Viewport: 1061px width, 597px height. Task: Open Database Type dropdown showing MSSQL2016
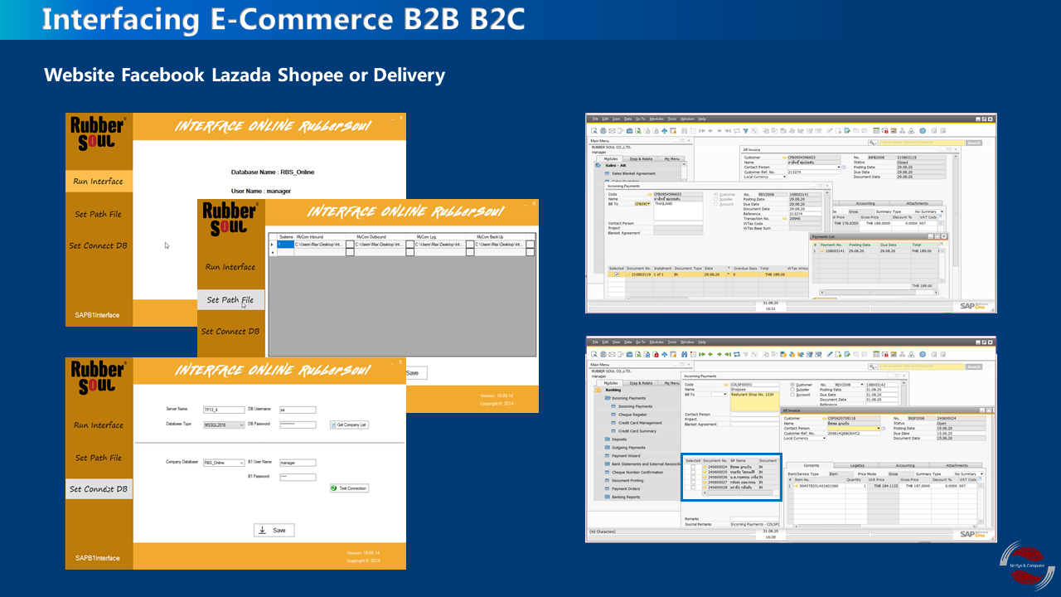[224, 424]
